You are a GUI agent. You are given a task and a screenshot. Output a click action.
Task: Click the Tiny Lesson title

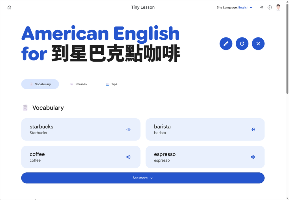coord(143,7)
